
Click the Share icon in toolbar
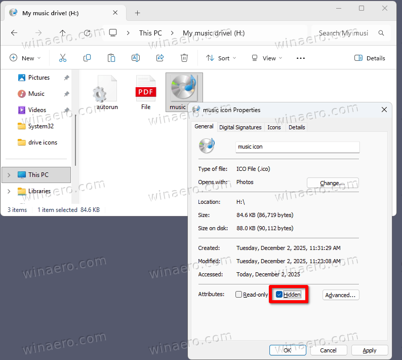[x=160, y=58]
